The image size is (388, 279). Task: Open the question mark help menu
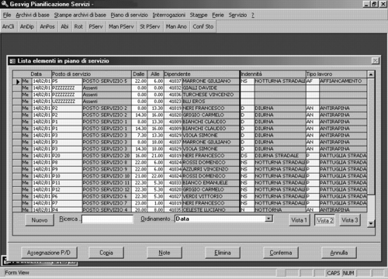(x=253, y=15)
